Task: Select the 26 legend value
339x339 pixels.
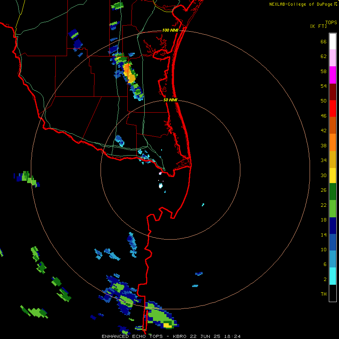Action: [x=324, y=190]
